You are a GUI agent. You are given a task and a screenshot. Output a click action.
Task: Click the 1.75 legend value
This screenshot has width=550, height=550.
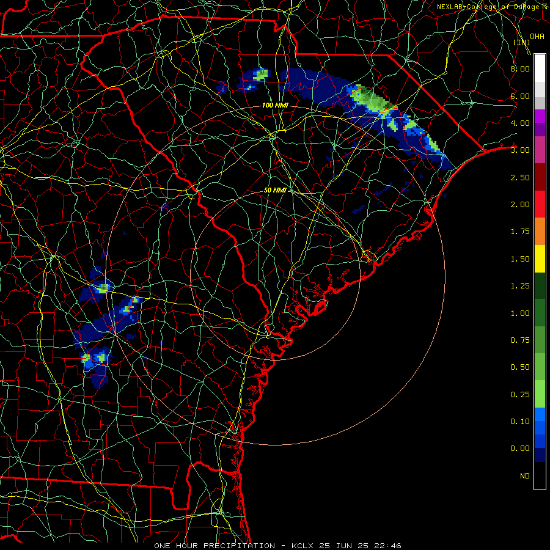click(520, 232)
